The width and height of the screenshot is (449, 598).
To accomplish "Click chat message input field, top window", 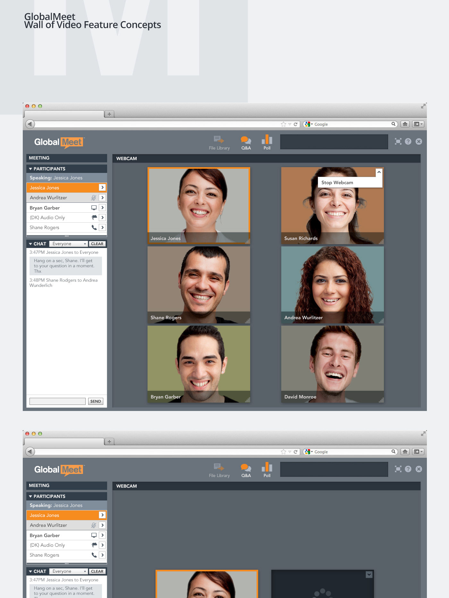I will pos(57,401).
